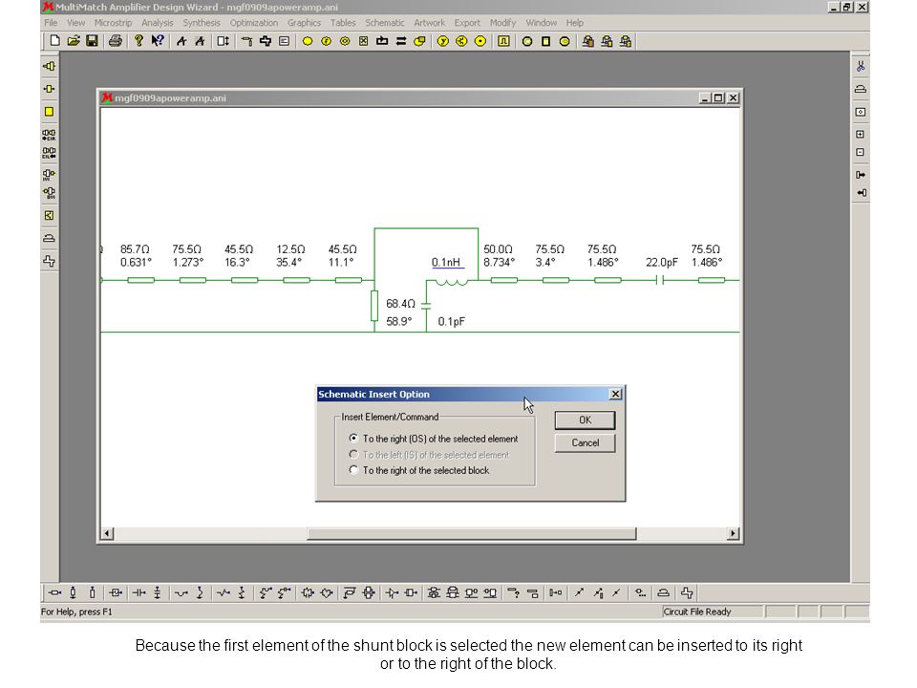Confirm the insert option with OK
Viewport: 917px width, 688px height.
pyautogui.click(x=585, y=420)
